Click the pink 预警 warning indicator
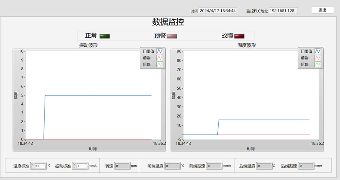This screenshot has width=340, height=180. click(172, 36)
